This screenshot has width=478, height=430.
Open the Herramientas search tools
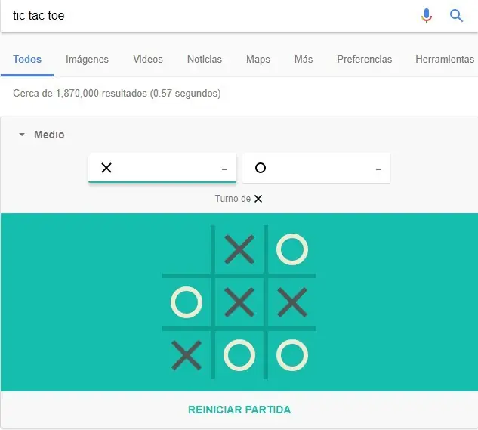[x=445, y=60]
